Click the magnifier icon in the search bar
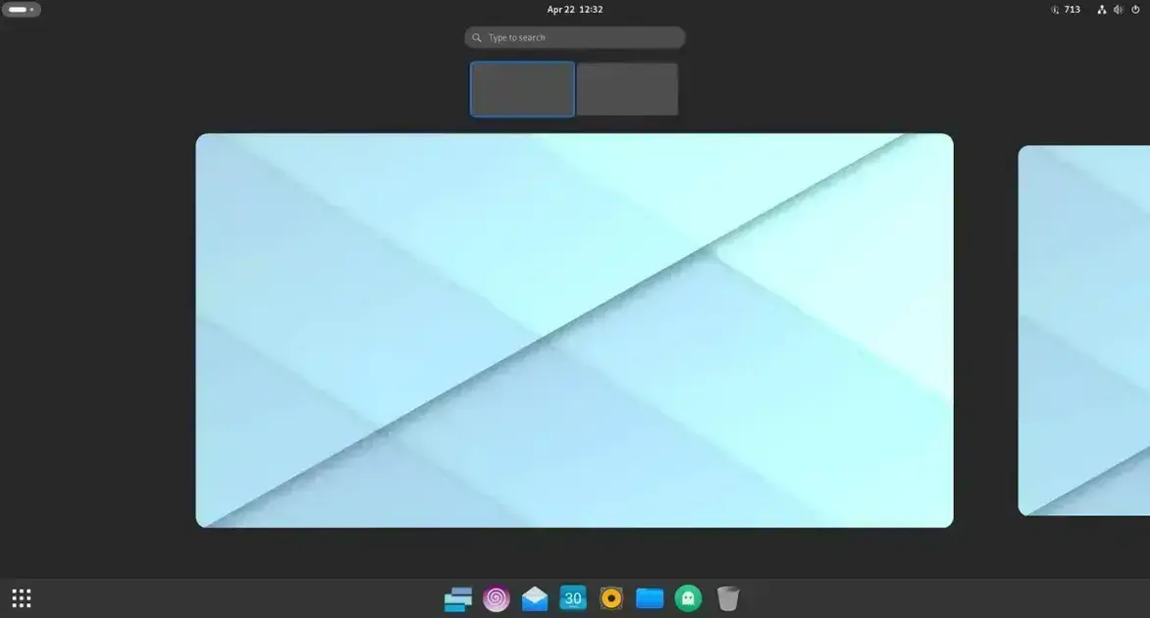The width and height of the screenshot is (1150, 618). click(x=477, y=37)
